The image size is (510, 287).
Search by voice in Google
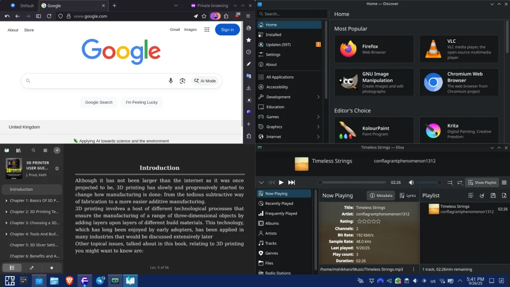[x=170, y=81]
